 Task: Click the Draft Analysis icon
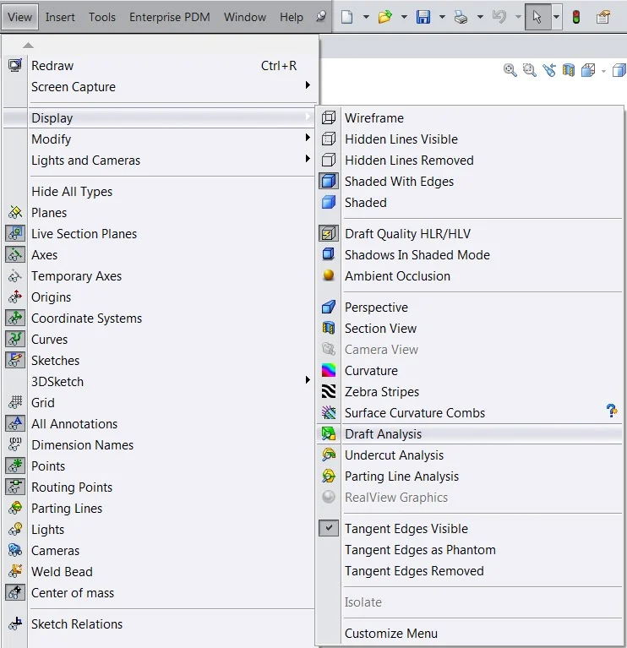point(329,434)
